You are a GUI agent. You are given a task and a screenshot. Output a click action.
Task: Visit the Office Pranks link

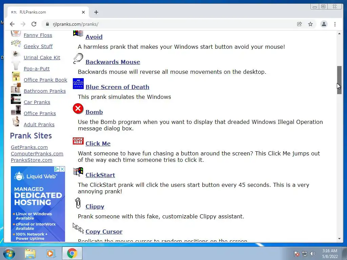click(40, 113)
